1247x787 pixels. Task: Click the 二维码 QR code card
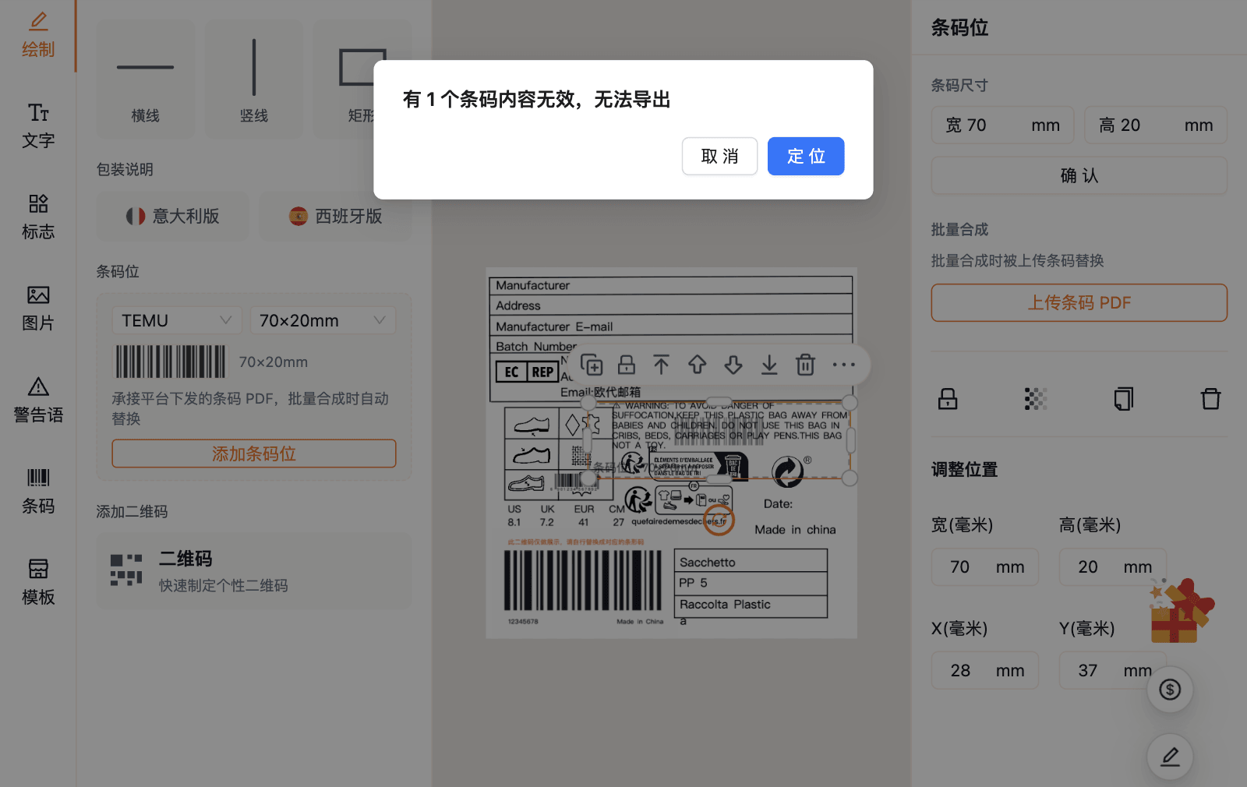tap(254, 570)
